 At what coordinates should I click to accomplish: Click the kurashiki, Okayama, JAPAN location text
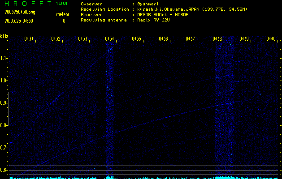[x=192, y=9]
